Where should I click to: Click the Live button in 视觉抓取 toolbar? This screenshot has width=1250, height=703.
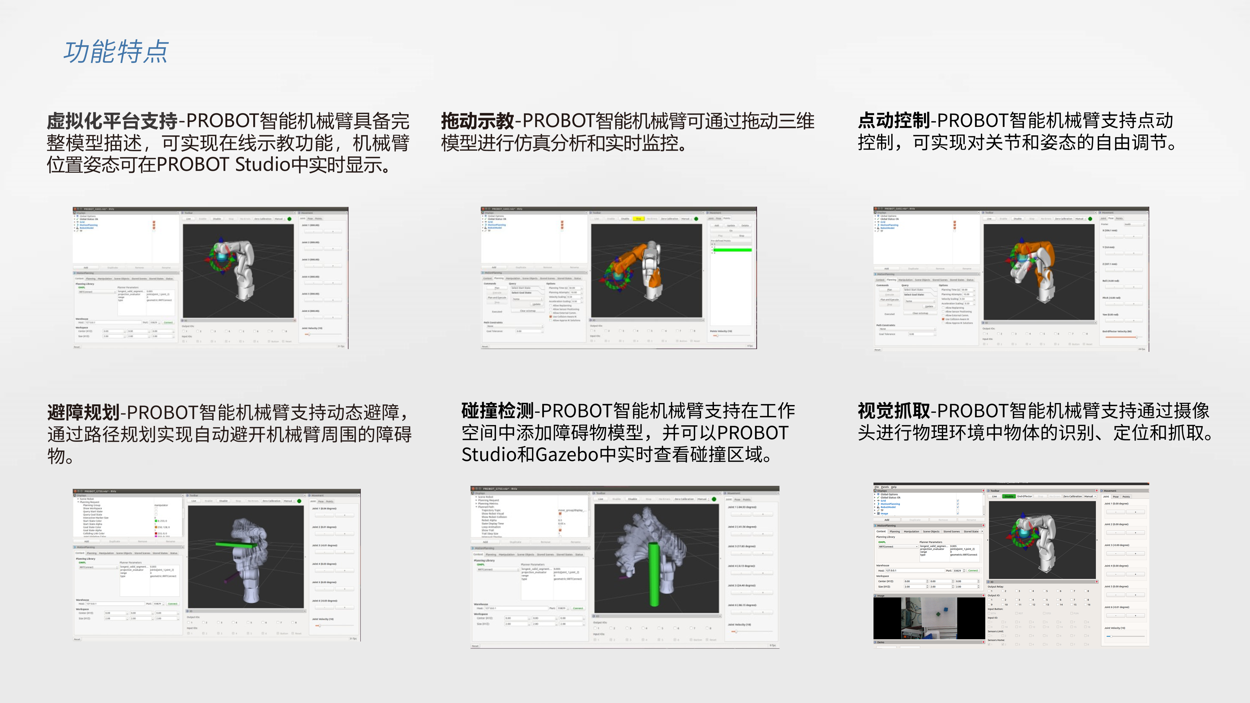(995, 496)
